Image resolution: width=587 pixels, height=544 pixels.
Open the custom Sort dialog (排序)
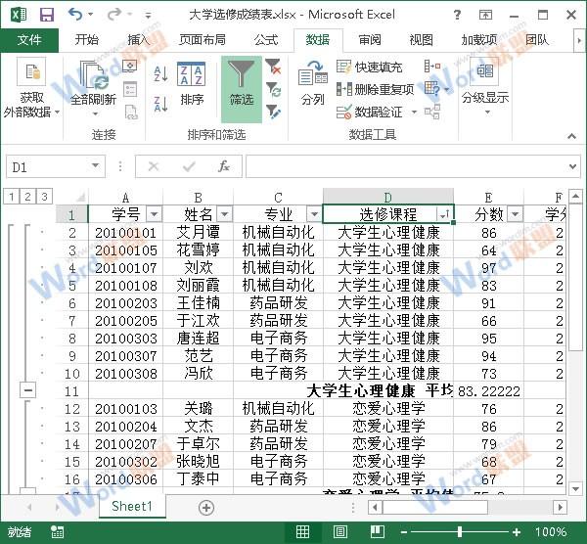pyautogui.click(x=192, y=84)
